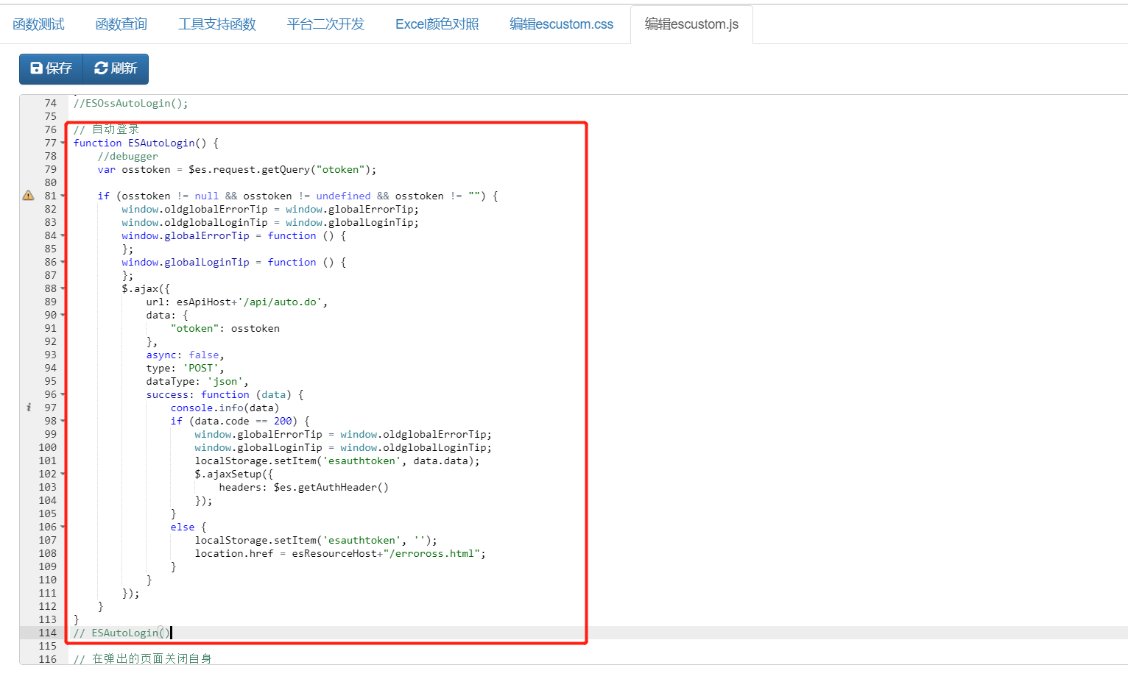Save the file with the 保存 button
The width and height of the screenshot is (1128, 679).
tap(51, 68)
